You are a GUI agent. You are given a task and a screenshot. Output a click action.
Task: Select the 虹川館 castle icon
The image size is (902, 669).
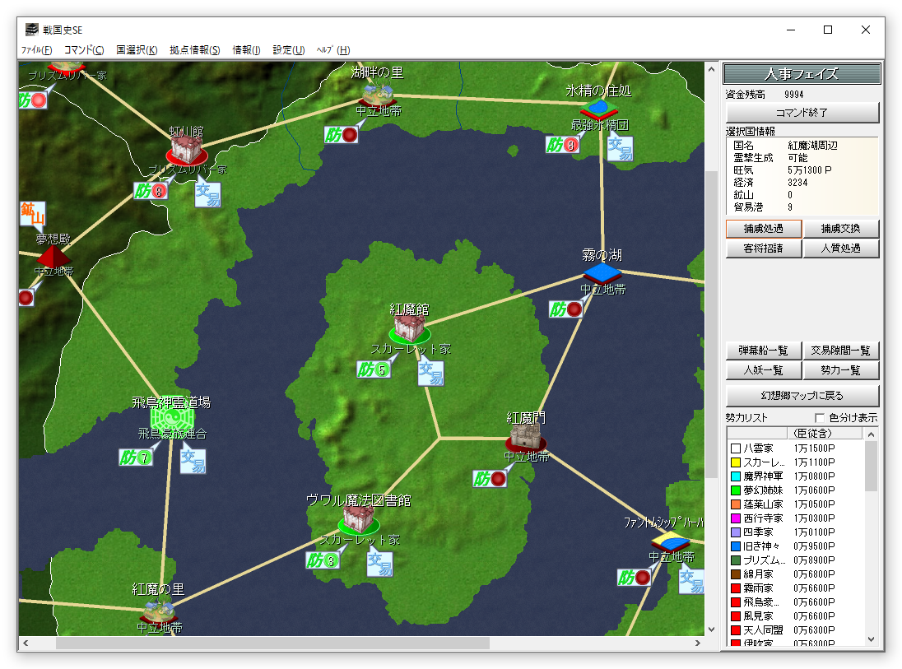[x=186, y=150]
